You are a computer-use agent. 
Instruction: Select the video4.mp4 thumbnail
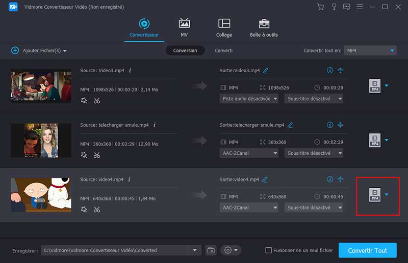click(x=41, y=194)
